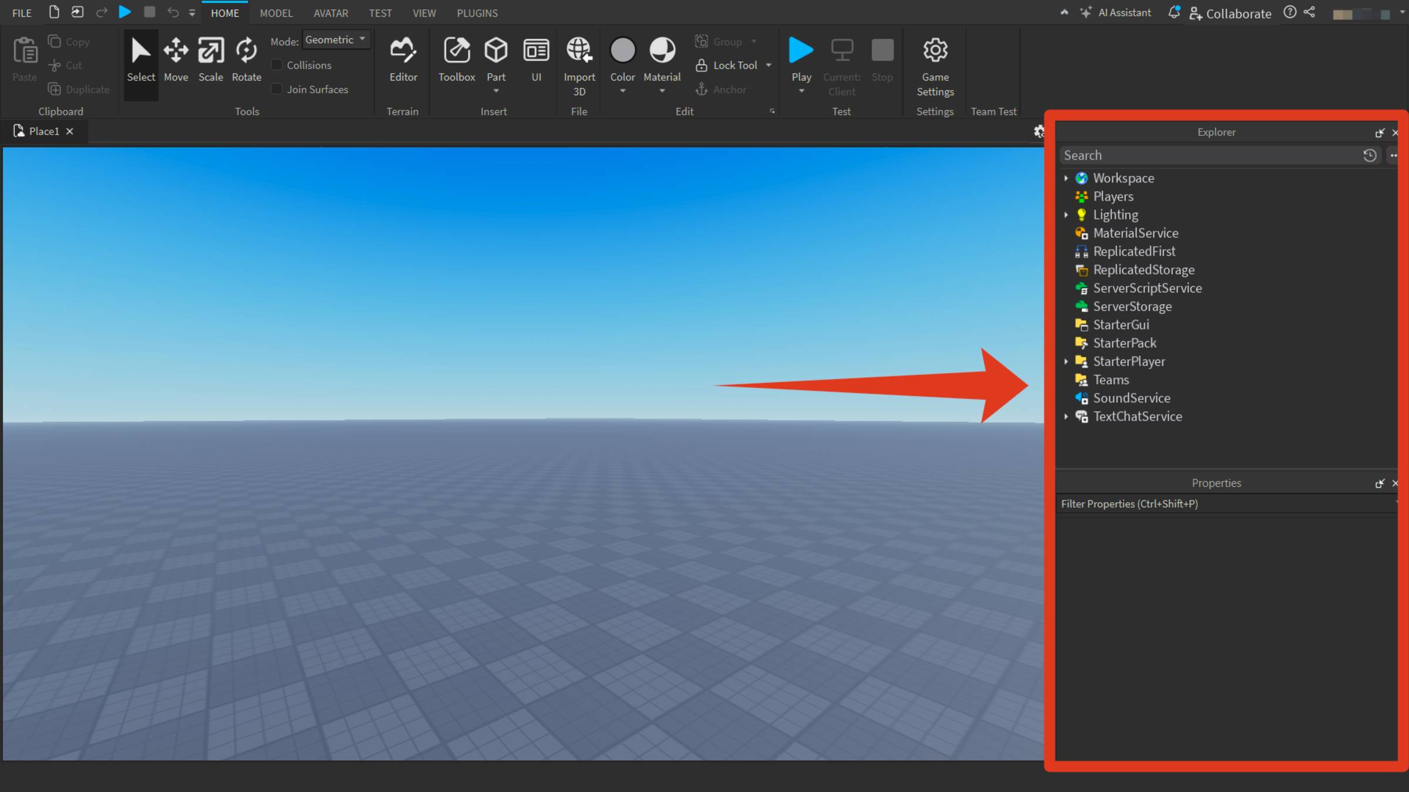Image resolution: width=1409 pixels, height=792 pixels.
Task: Open the Toolbox
Action: click(456, 59)
